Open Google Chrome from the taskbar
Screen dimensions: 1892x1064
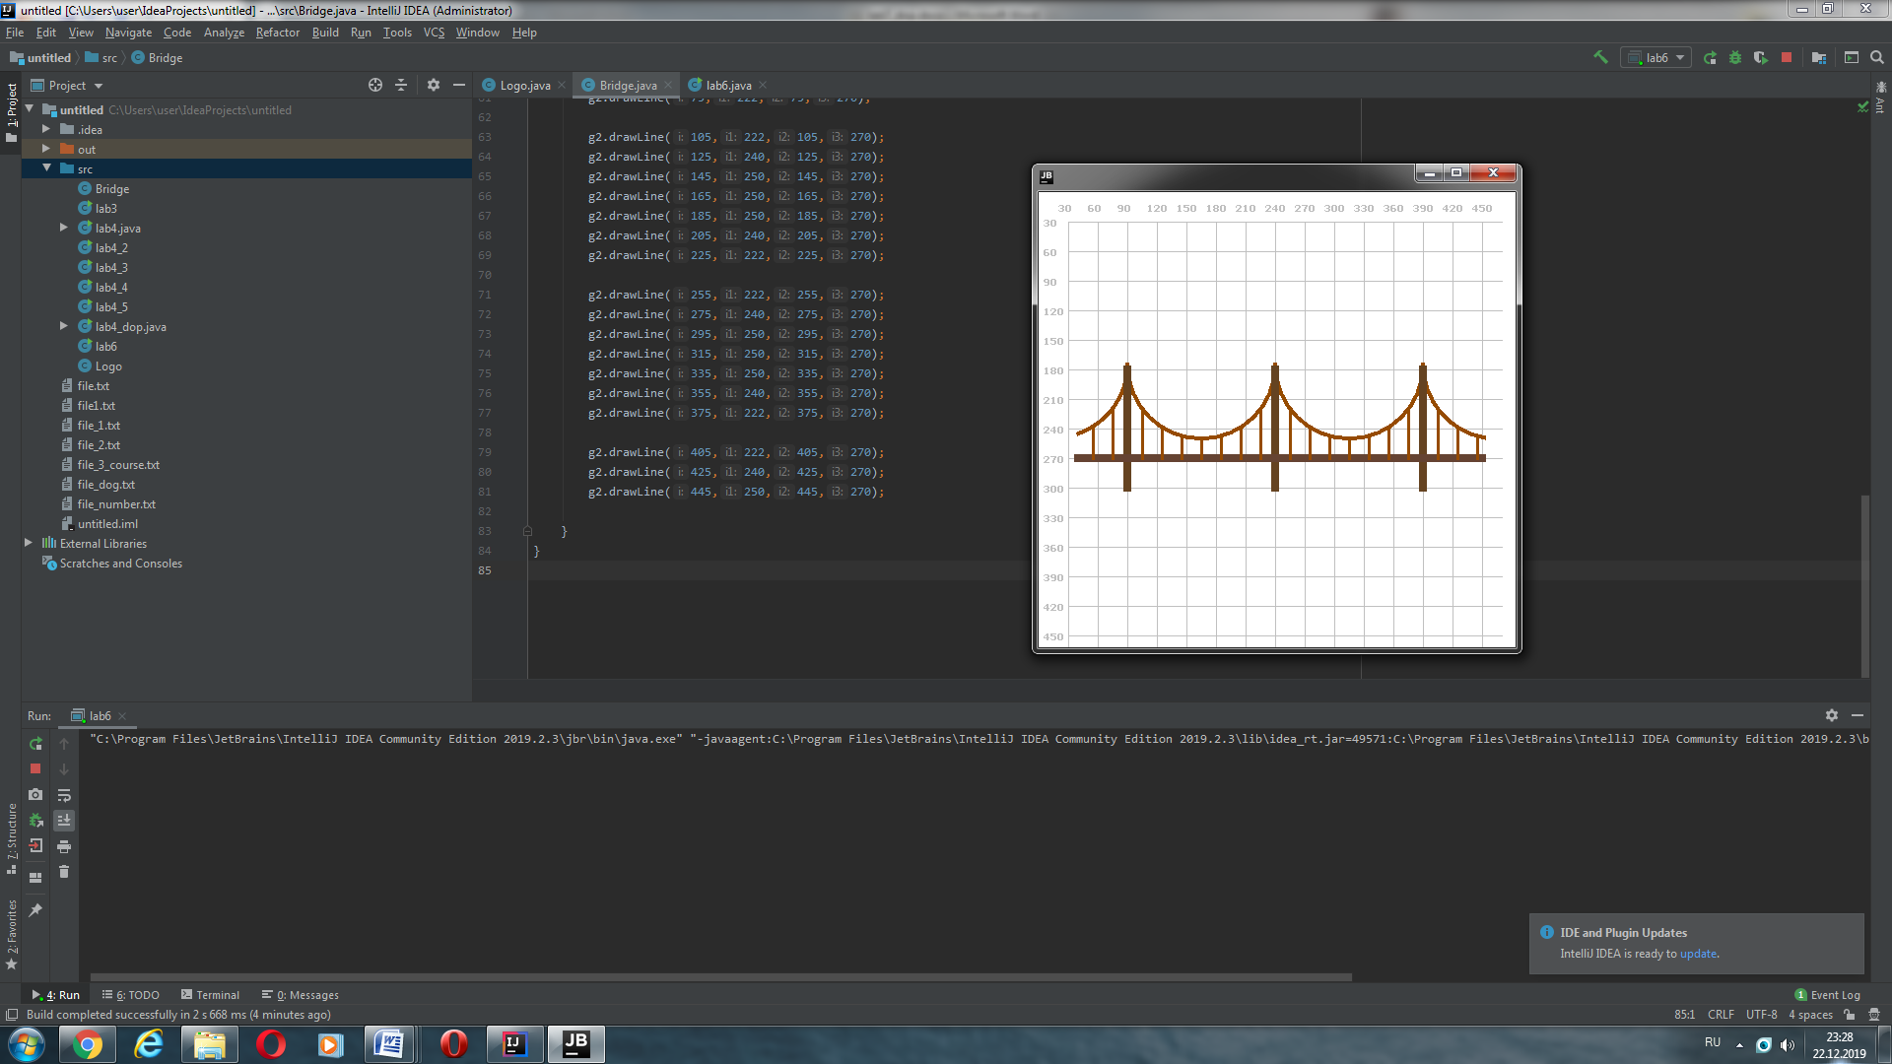point(87,1044)
